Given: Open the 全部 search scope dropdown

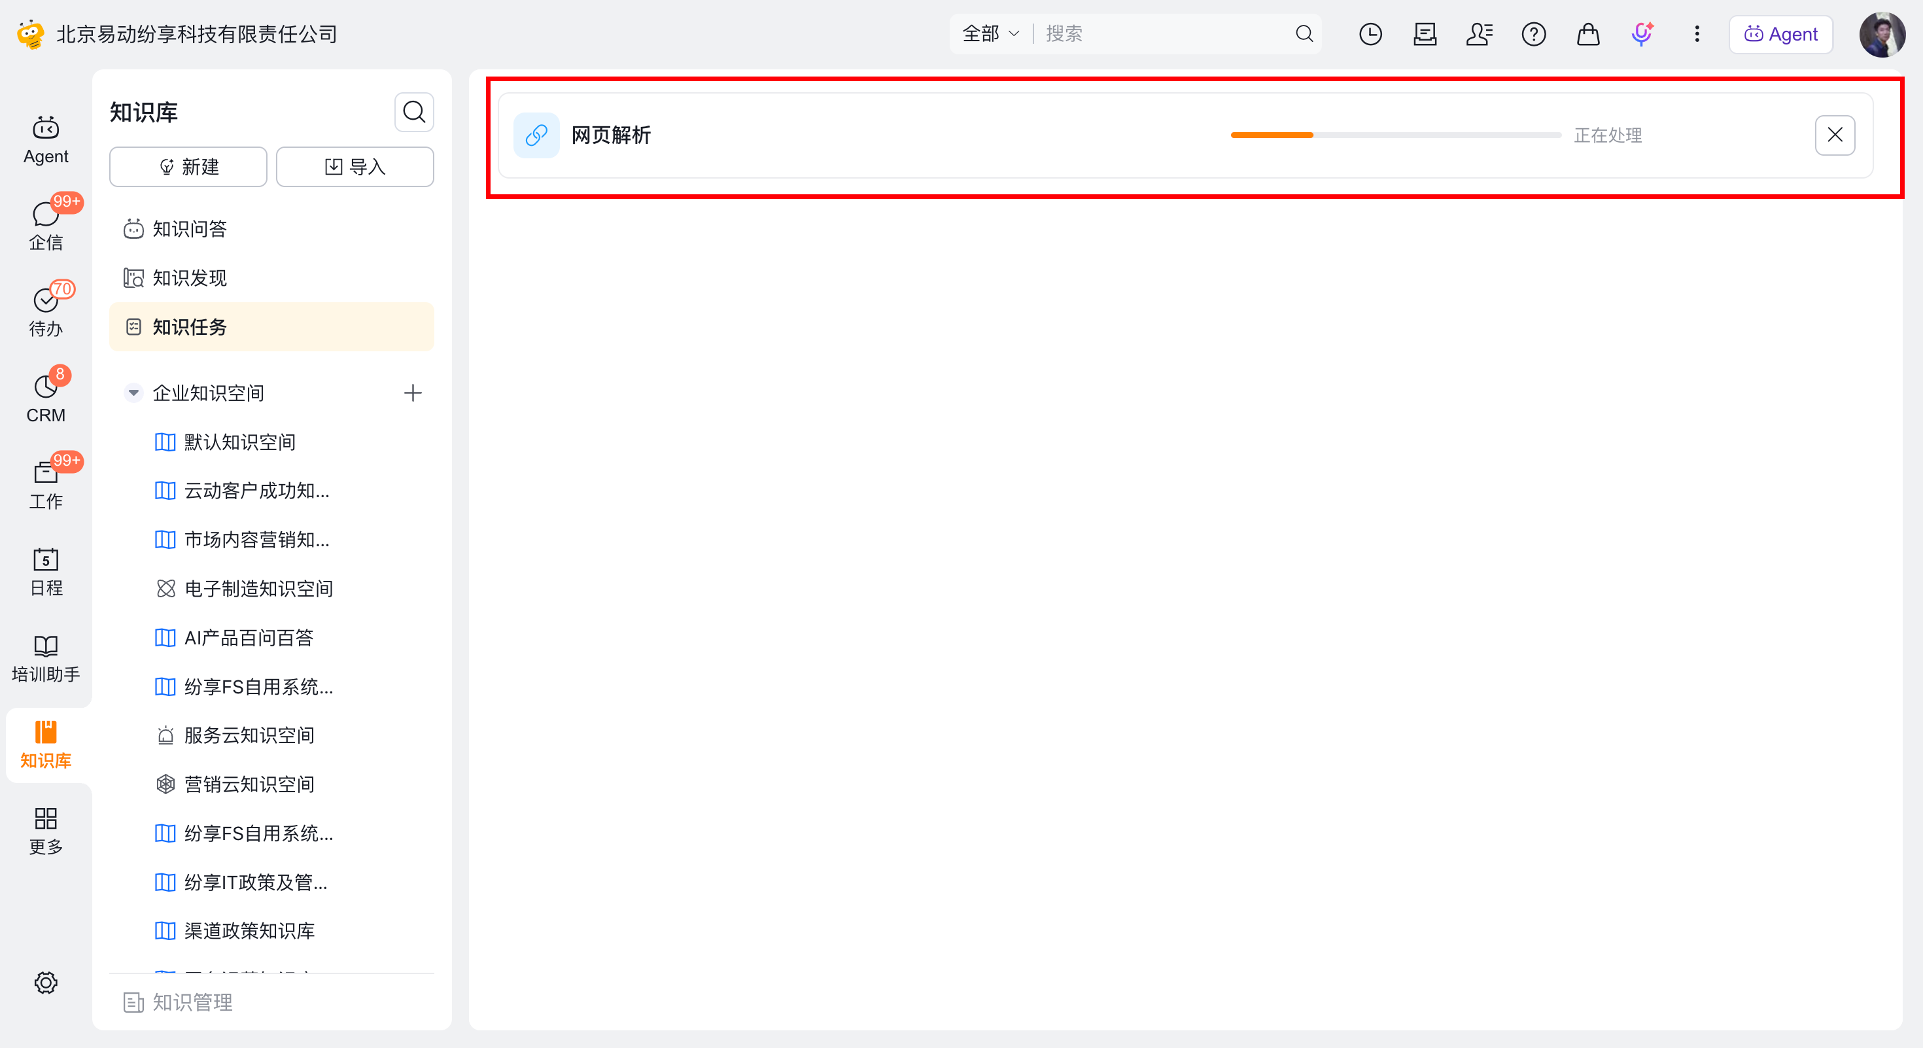Looking at the screenshot, I should [x=991, y=33].
